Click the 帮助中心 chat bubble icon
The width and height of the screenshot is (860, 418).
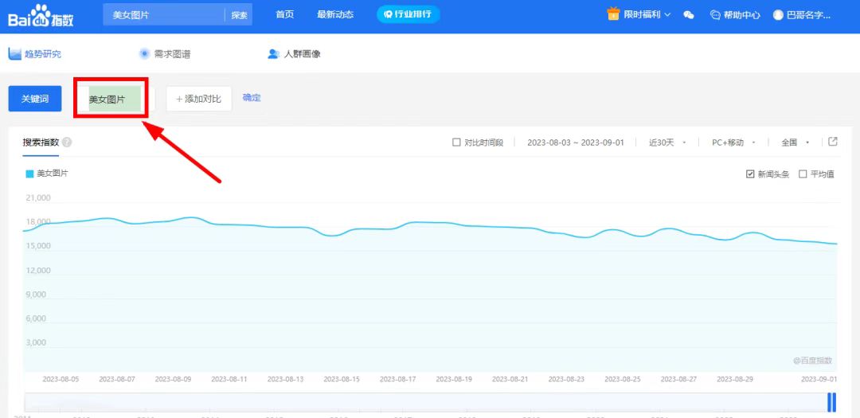click(715, 15)
